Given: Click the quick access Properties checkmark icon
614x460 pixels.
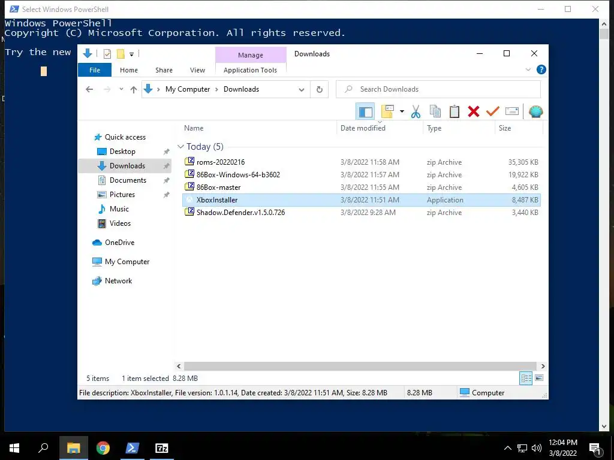Looking at the screenshot, I should (107, 54).
